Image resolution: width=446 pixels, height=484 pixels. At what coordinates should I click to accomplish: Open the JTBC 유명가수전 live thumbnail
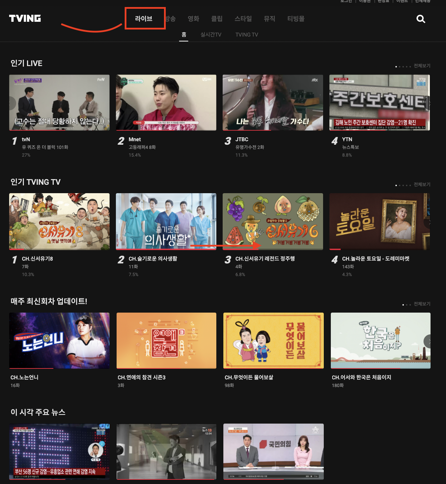pos(273,103)
